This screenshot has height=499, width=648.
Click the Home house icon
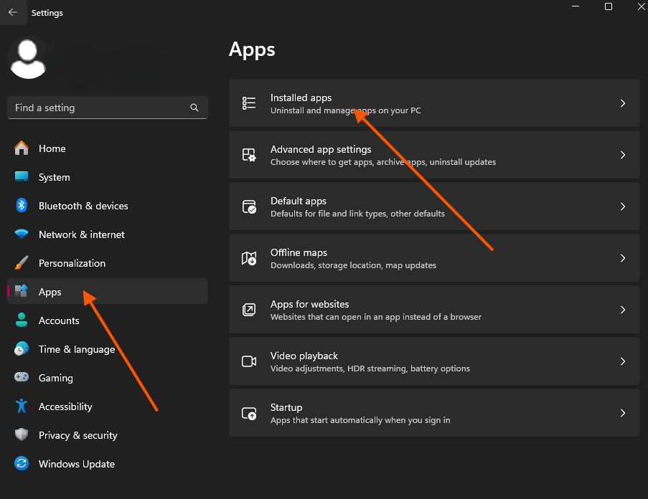pos(22,148)
